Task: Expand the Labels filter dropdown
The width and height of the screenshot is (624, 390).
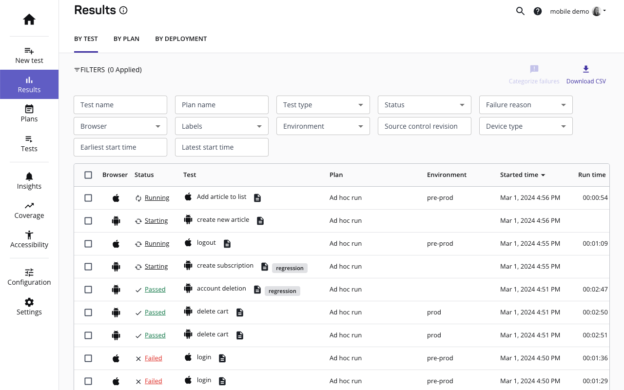Action: [x=222, y=126]
